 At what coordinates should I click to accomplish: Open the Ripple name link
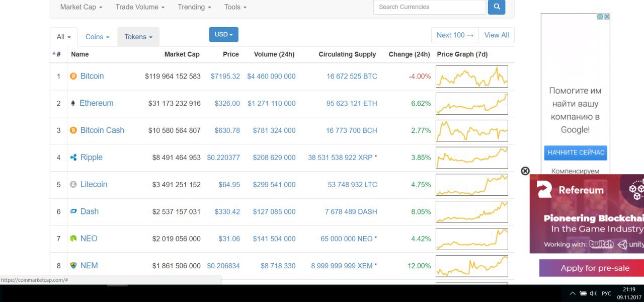coord(92,158)
